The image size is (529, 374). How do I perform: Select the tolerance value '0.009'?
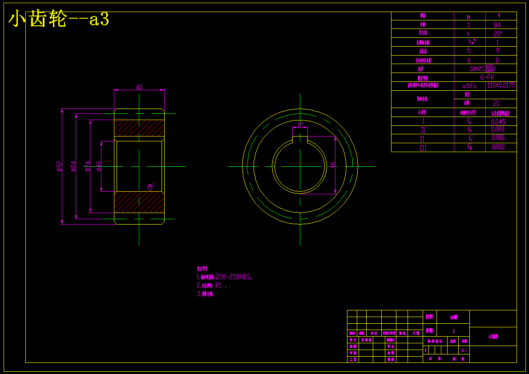tap(498, 129)
